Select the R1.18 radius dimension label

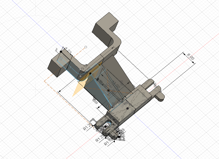(109, 143)
